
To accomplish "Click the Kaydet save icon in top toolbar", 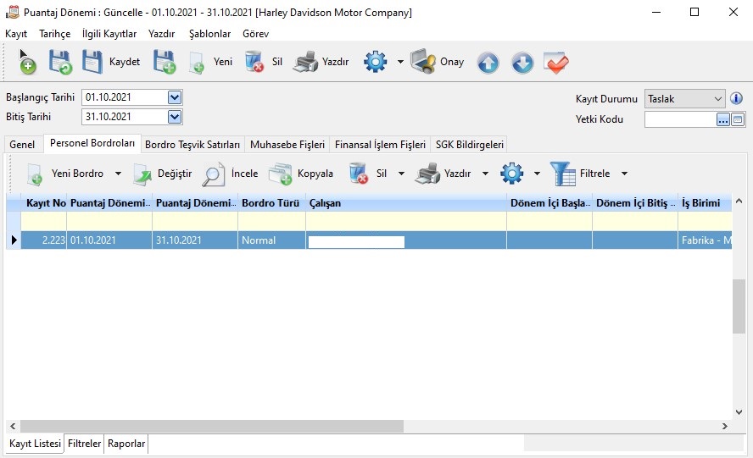I will 92,62.
